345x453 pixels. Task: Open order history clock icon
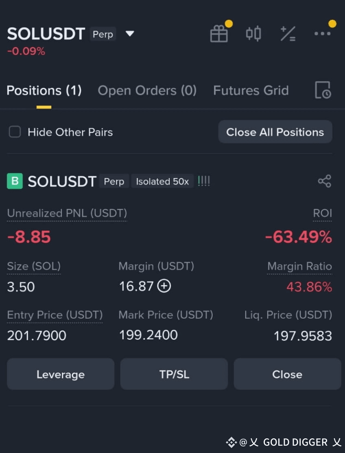tap(323, 90)
